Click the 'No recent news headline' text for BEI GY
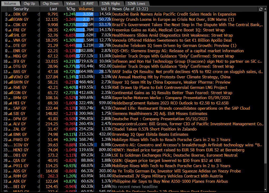The height and width of the screenshot is (193, 269). (x=135, y=187)
